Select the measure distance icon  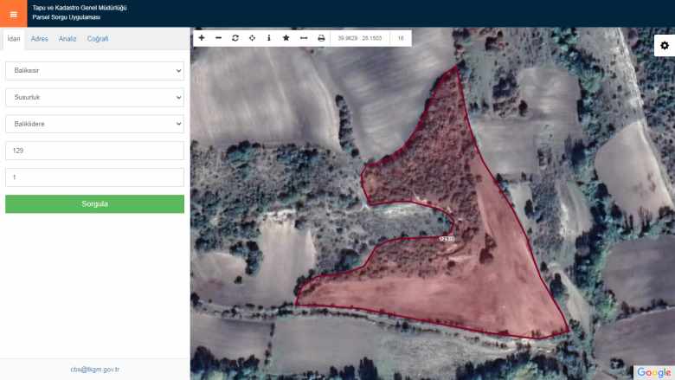(303, 38)
